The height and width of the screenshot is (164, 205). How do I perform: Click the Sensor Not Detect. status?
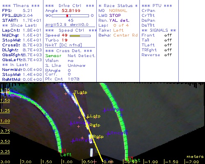pos(70,56)
